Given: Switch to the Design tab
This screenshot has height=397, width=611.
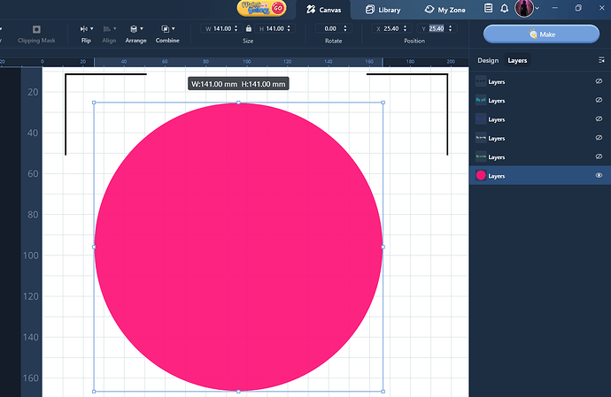Looking at the screenshot, I should pyautogui.click(x=488, y=60).
